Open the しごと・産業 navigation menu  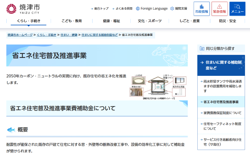pos(189,21)
